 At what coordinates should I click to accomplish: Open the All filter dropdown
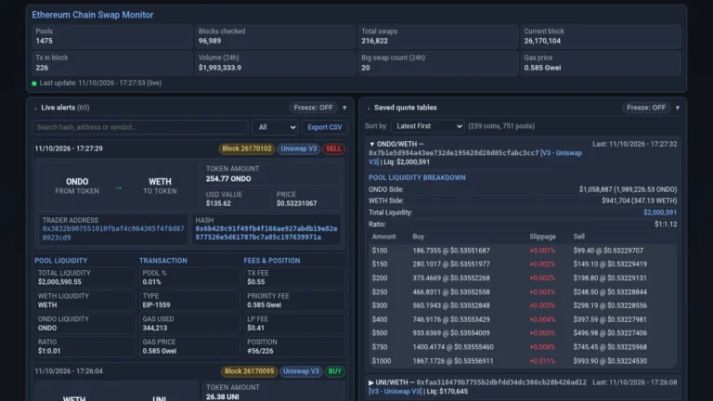[275, 127]
